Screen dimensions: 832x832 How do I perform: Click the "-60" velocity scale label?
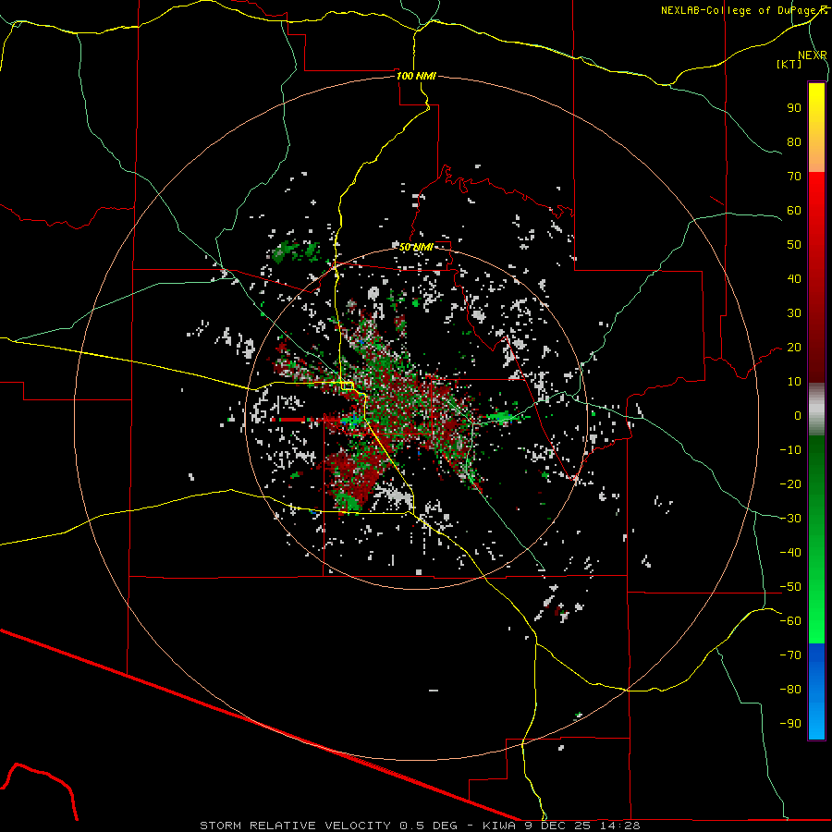[x=790, y=621]
